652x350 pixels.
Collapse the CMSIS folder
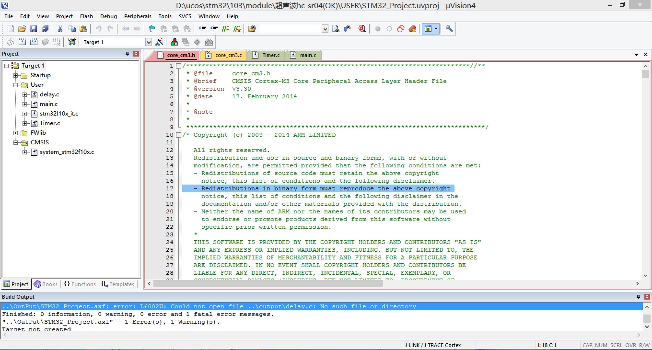click(16, 142)
